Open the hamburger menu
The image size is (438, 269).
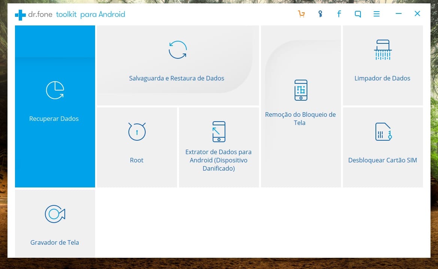(377, 14)
